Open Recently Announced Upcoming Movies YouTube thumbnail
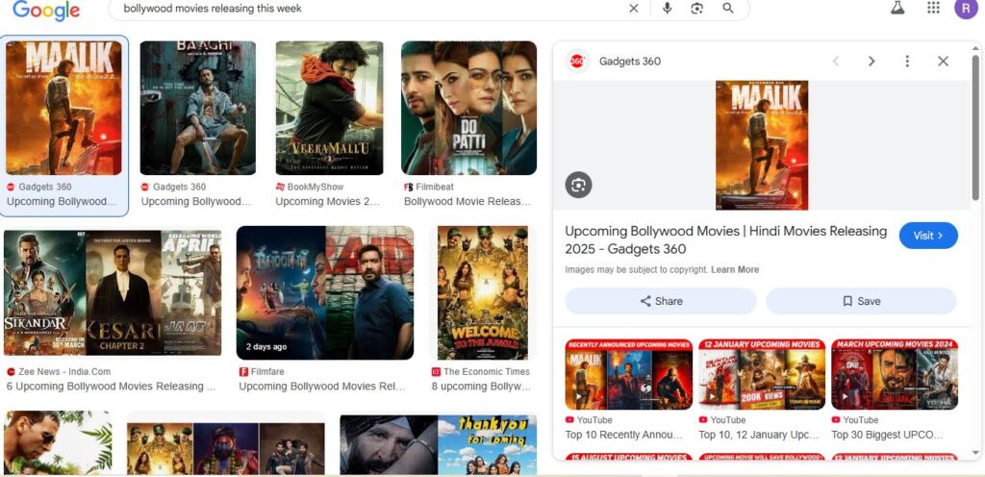 (629, 375)
